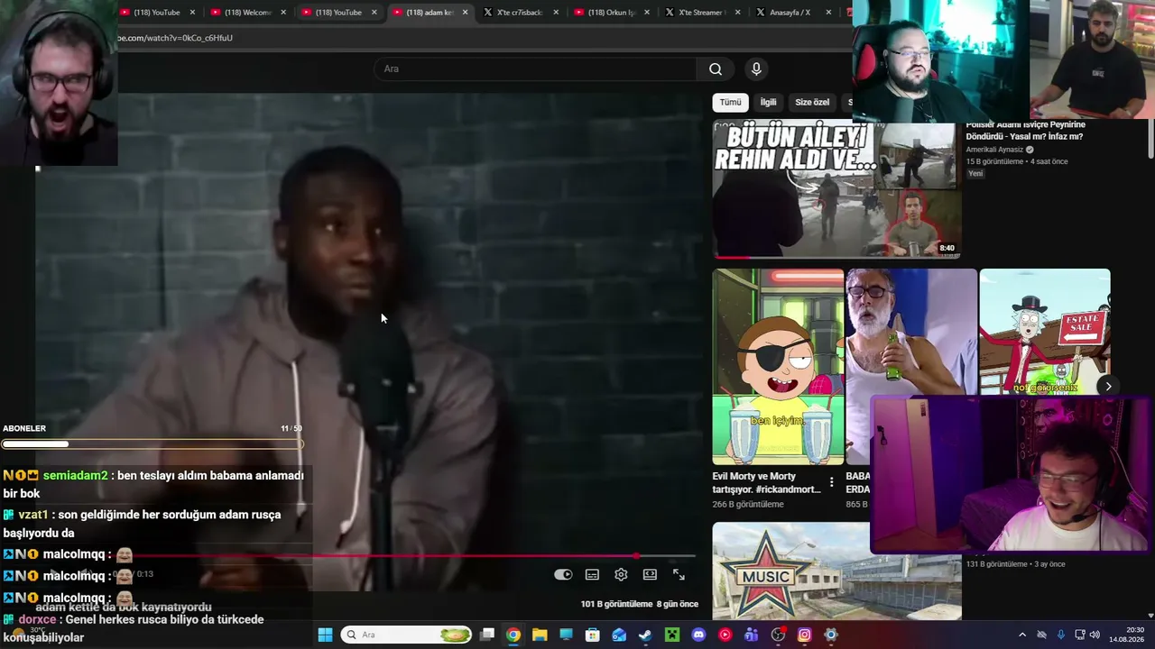
Task: Select the 'İlgili' filter chip
Action: pyautogui.click(x=768, y=103)
